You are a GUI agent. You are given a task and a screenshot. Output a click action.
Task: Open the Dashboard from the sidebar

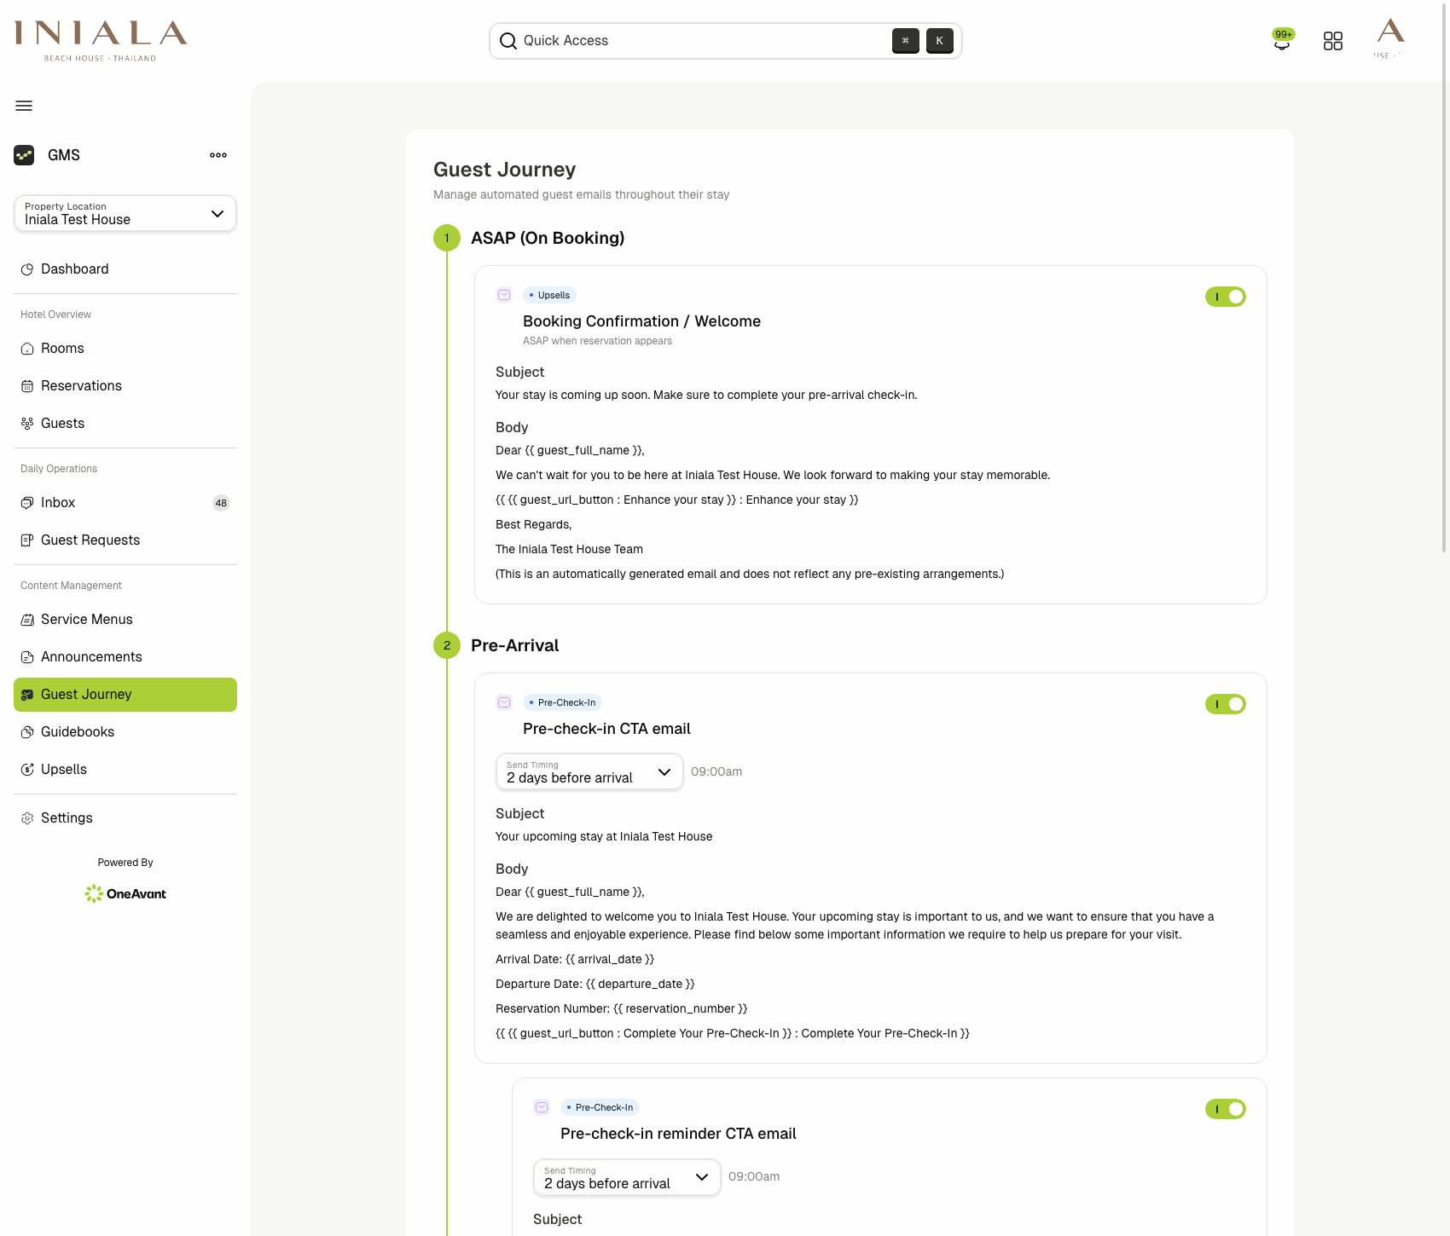tap(74, 269)
